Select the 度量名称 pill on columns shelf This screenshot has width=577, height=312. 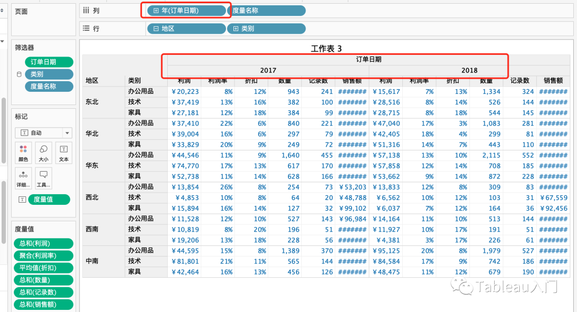tap(266, 11)
